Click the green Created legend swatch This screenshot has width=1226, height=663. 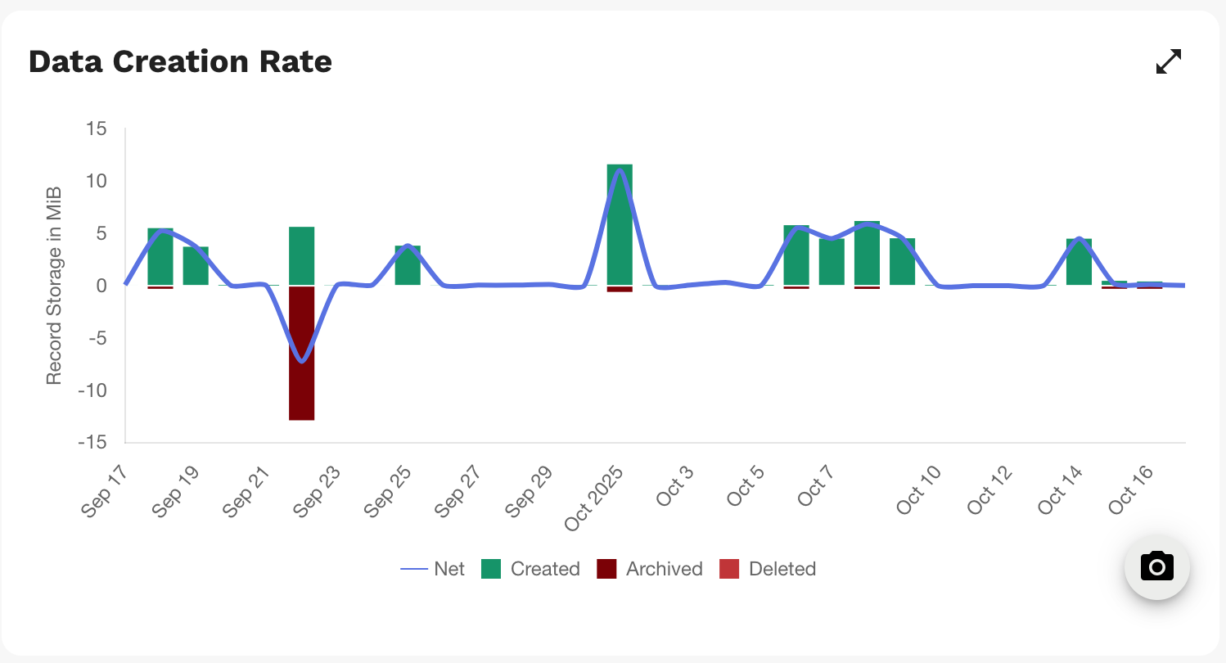pos(491,569)
